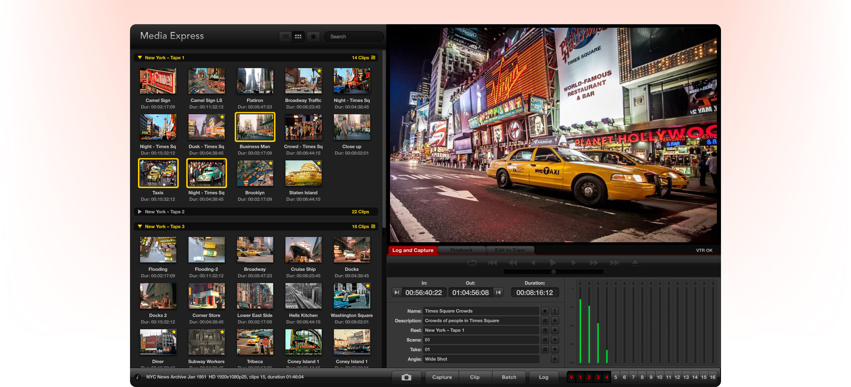The width and height of the screenshot is (851, 387).
Task: Select the Flatiron clip thumbnail
Action: 255,81
